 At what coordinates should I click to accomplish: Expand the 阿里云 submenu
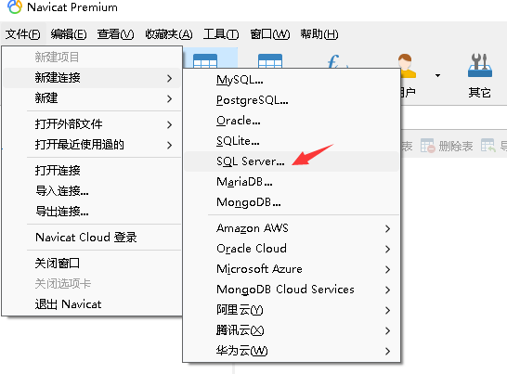[x=292, y=310]
